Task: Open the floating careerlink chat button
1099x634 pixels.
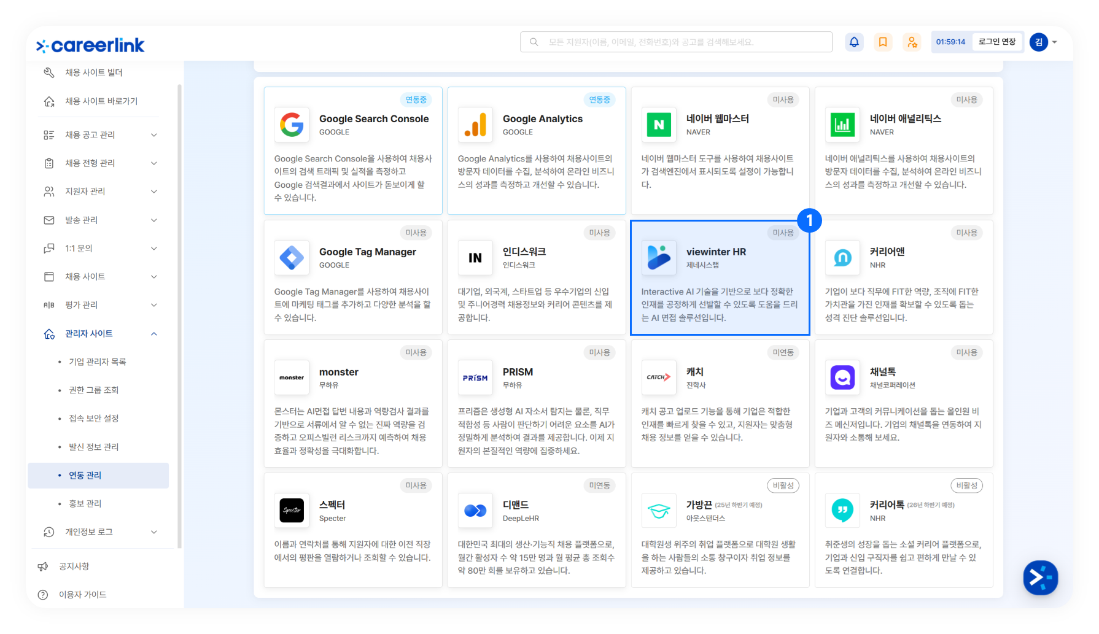Action: [1040, 578]
